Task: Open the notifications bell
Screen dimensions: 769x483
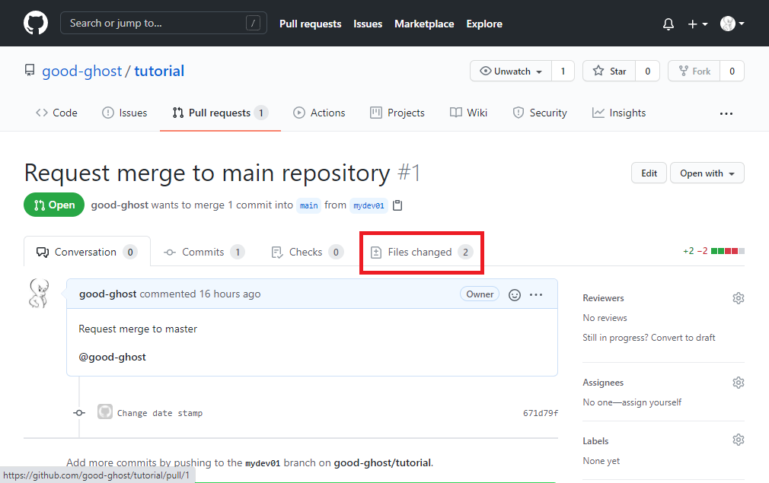Action: [x=668, y=24]
